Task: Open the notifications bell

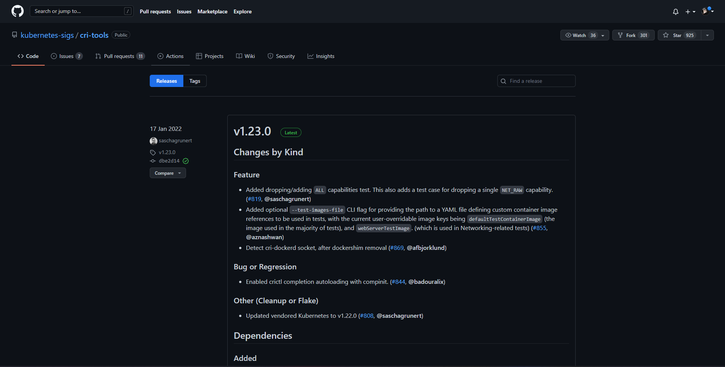Action: pyautogui.click(x=676, y=11)
